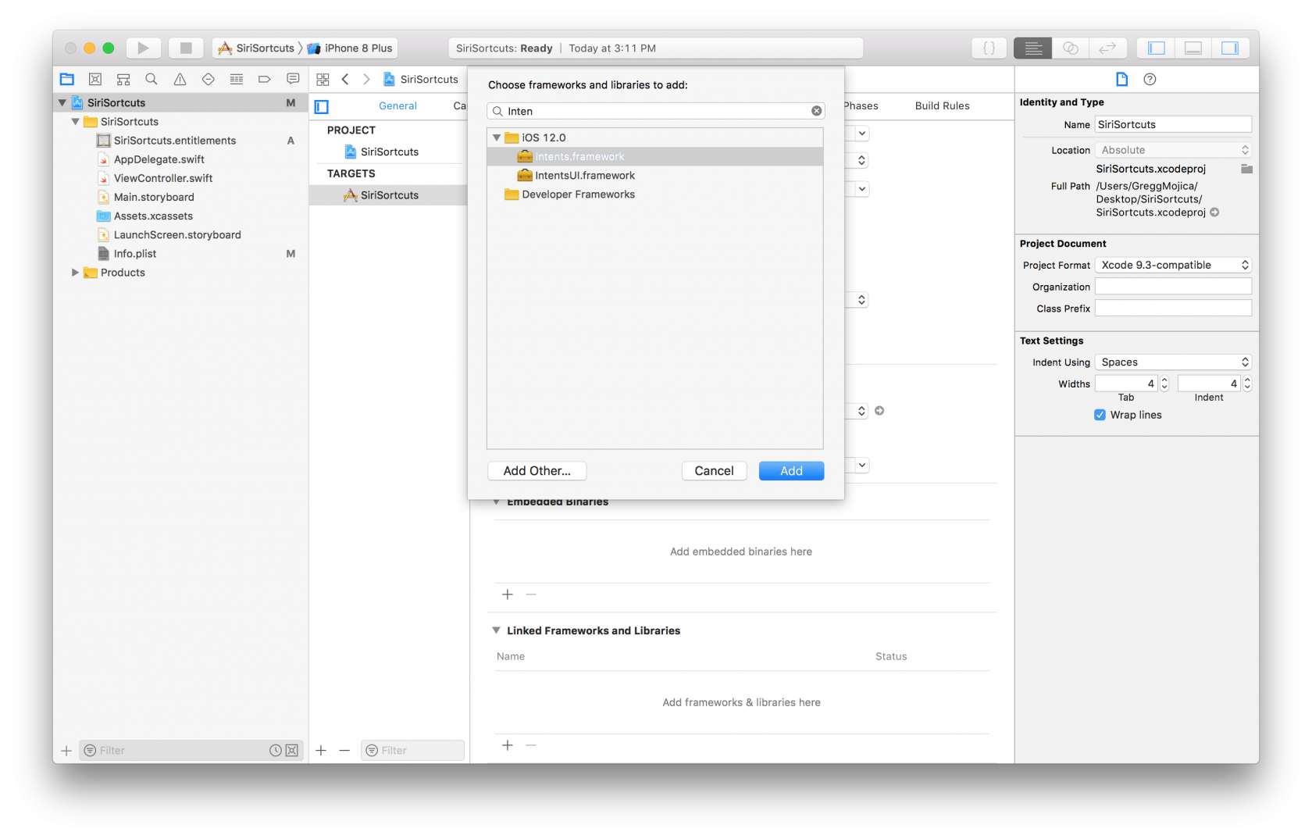Viewport: 1312px width, 839px height.
Task: Open the Version editor comparison view
Action: [1107, 48]
